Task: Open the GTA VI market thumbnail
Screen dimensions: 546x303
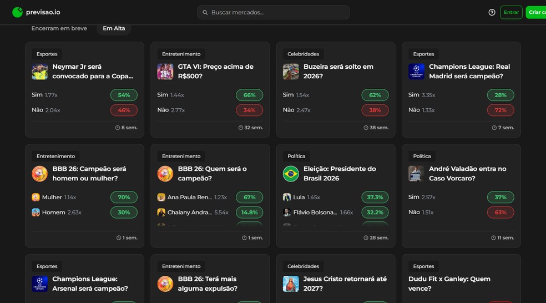Action: click(165, 72)
